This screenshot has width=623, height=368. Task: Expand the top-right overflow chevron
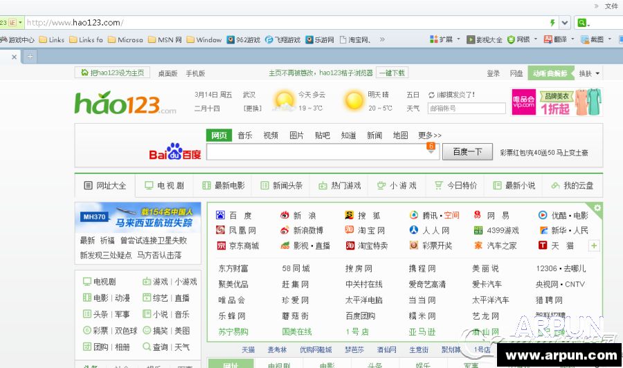coord(597,6)
